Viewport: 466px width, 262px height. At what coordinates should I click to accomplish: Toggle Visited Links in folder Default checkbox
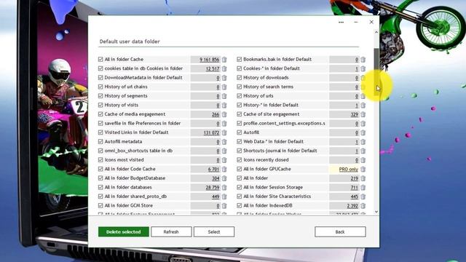pyautogui.click(x=100, y=132)
